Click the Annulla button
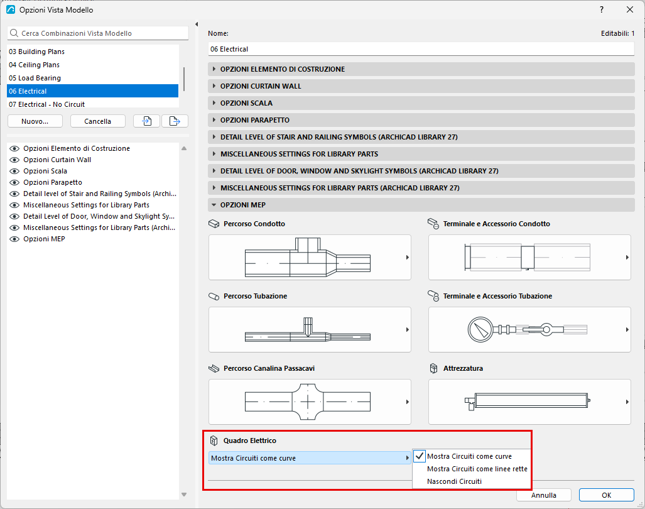Screen dimensions: 645x509 tap(543, 495)
